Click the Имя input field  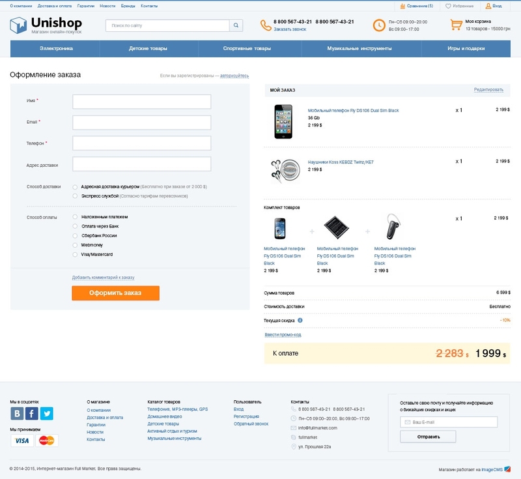point(141,102)
